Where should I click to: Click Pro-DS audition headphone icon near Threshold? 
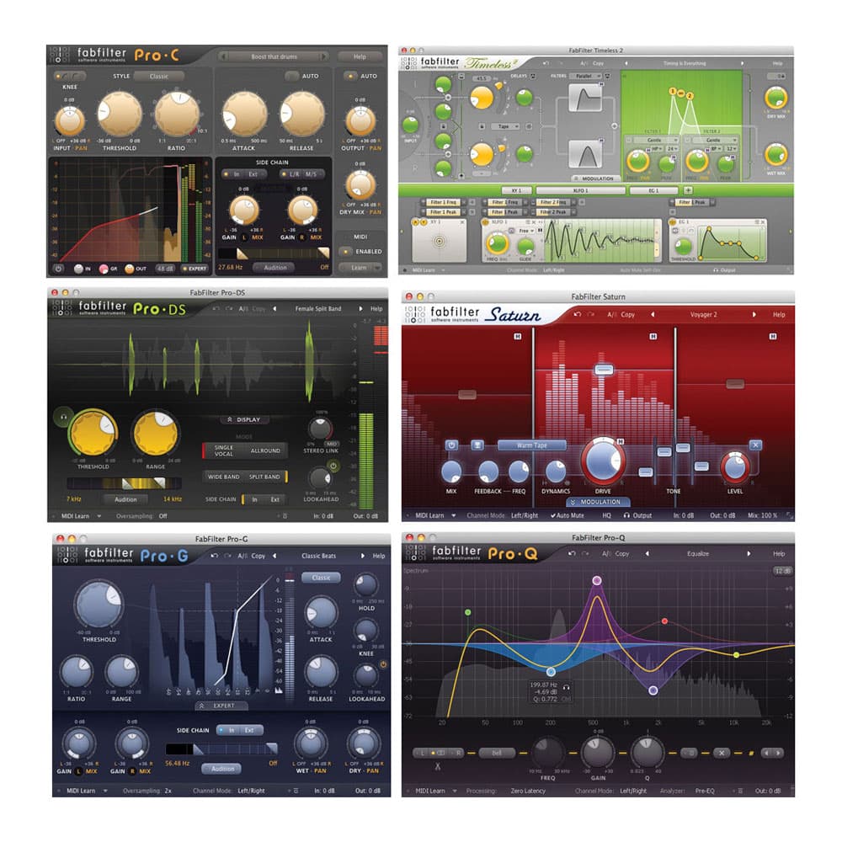[63, 417]
